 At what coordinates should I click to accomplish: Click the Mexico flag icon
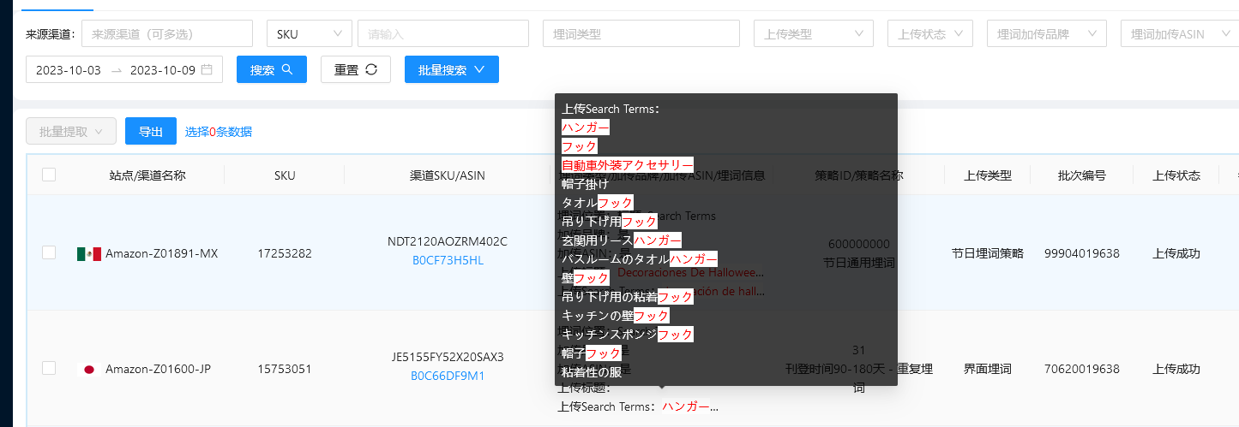coord(89,253)
